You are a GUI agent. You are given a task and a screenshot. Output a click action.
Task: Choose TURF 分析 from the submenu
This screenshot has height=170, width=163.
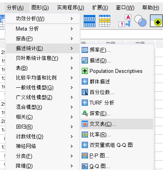[117, 103]
